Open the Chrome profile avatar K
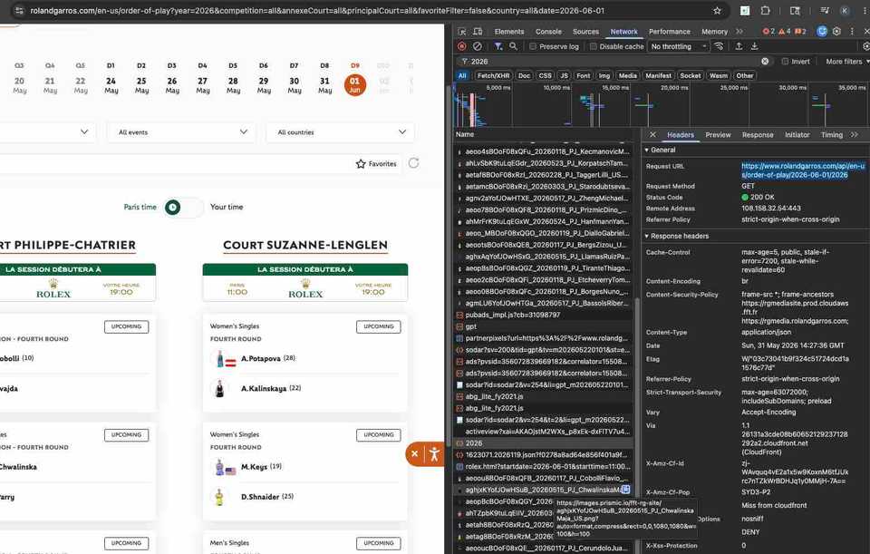Image resolution: width=870 pixels, height=554 pixels. pyautogui.click(x=845, y=11)
